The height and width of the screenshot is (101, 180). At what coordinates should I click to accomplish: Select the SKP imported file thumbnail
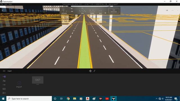38,80
